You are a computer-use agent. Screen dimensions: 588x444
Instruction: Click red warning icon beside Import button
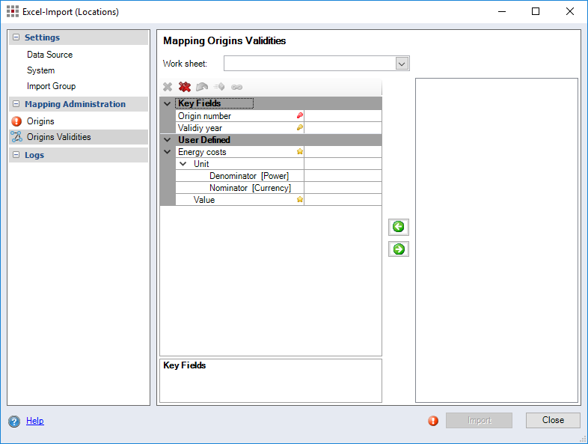tap(433, 421)
